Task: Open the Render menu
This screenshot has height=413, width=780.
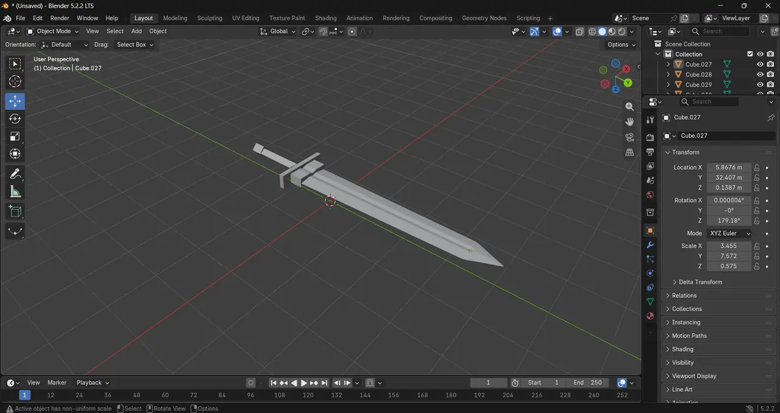Action: point(60,18)
